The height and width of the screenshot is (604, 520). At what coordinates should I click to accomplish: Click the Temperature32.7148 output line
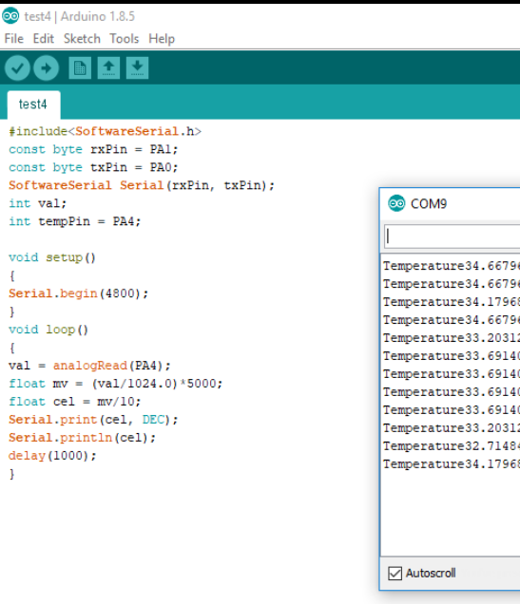(451, 446)
